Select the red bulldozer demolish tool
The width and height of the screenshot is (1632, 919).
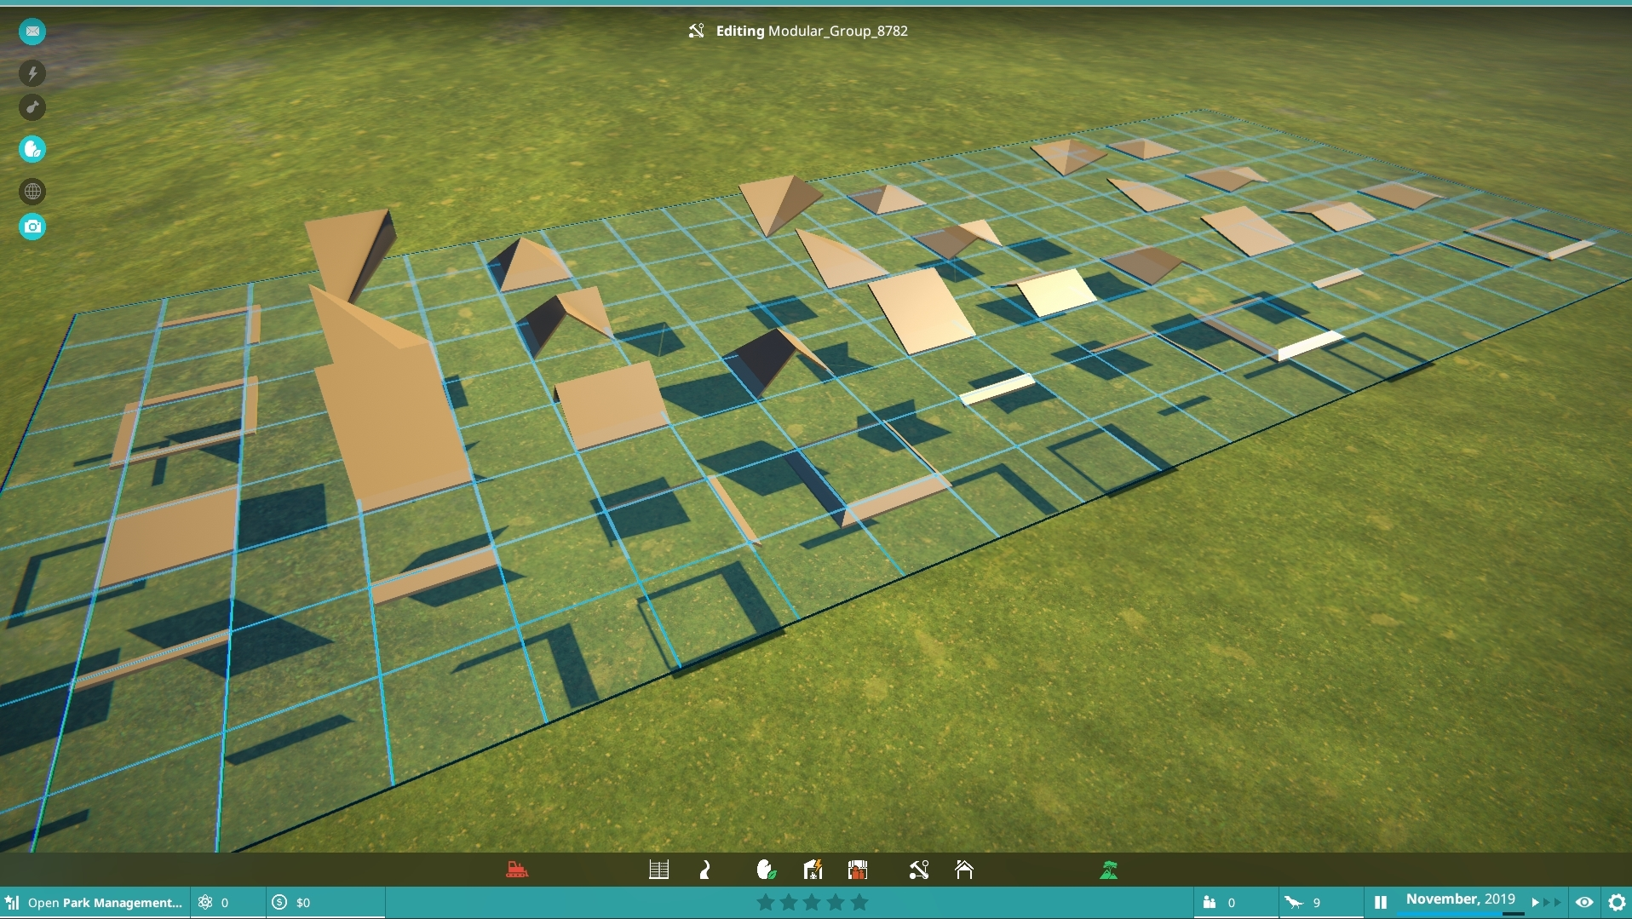click(x=517, y=870)
